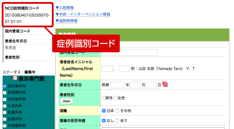
Task: Click the calendar icon beside birth date
Action: tap(165, 85)
